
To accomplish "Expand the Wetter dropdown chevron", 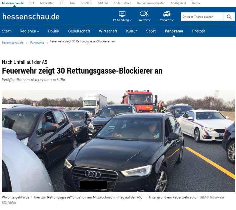I will (150, 20).
